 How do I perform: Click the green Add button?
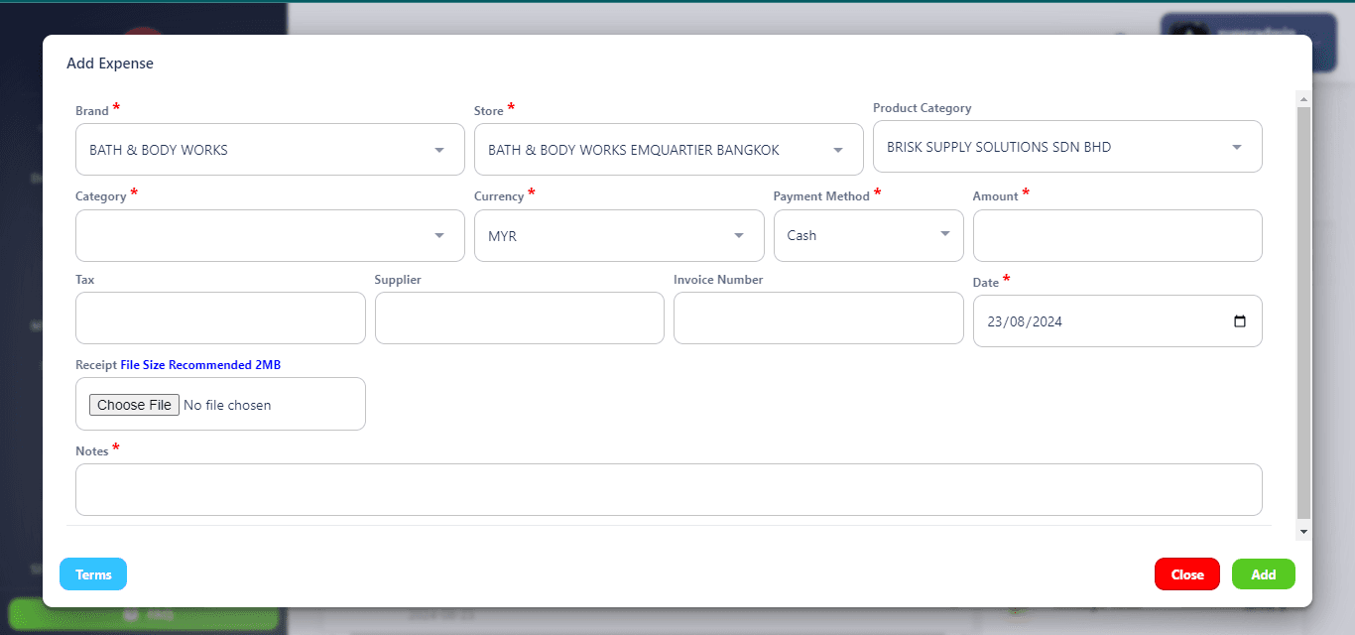click(x=1263, y=574)
